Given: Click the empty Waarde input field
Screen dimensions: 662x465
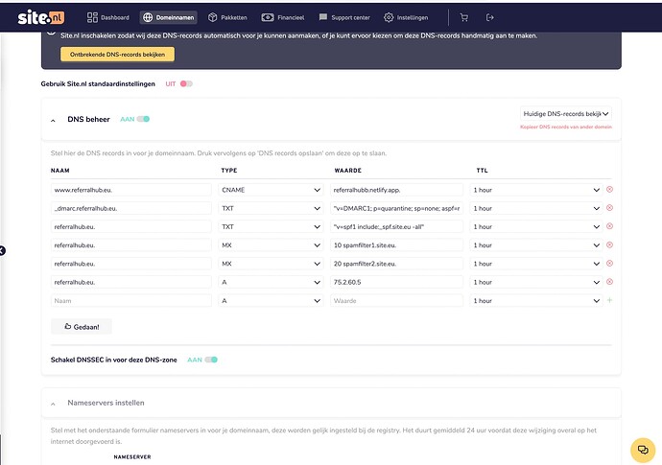Looking at the screenshot, I should (x=396, y=301).
